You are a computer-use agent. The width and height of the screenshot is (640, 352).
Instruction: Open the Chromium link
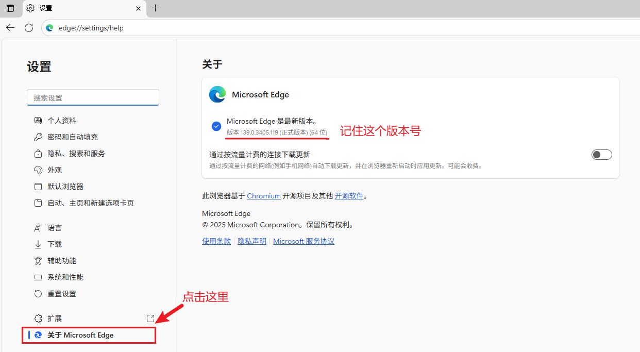[x=264, y=196]
